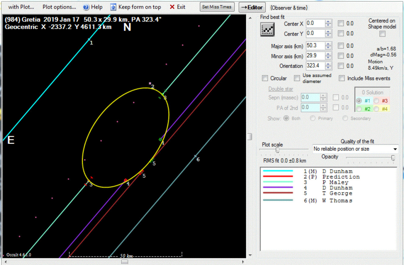The width and height of the screenshot is (404, 265).
Task: Click the Plot scale slider handle
Action: tap(278, 150)
